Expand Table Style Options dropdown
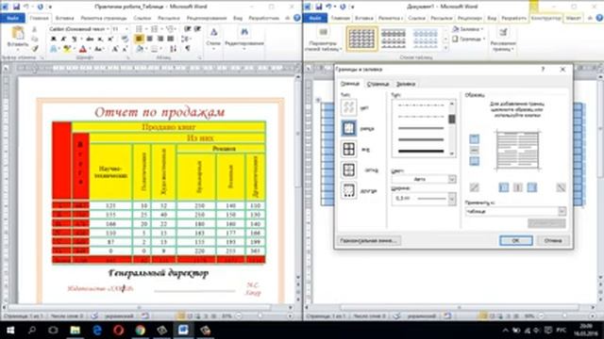This screenshot has height=339, width=604. click(x=324, y=40)
